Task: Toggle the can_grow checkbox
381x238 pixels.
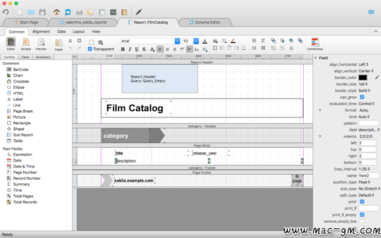Action: (x=362, y=97)
